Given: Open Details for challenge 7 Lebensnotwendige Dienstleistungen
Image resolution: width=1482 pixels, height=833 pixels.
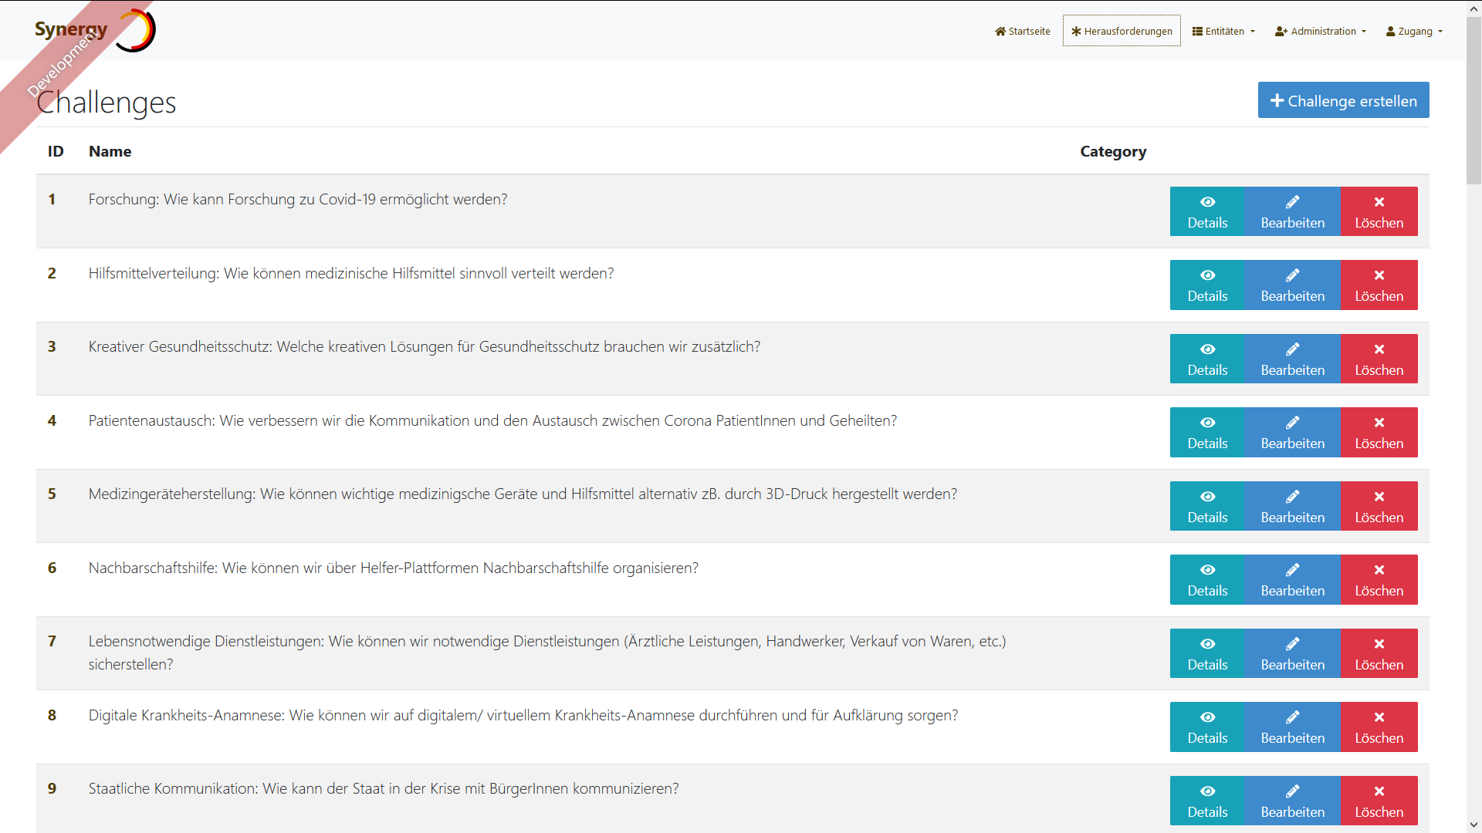Looking at the screenshot, I should click(x=1206, y=653).
